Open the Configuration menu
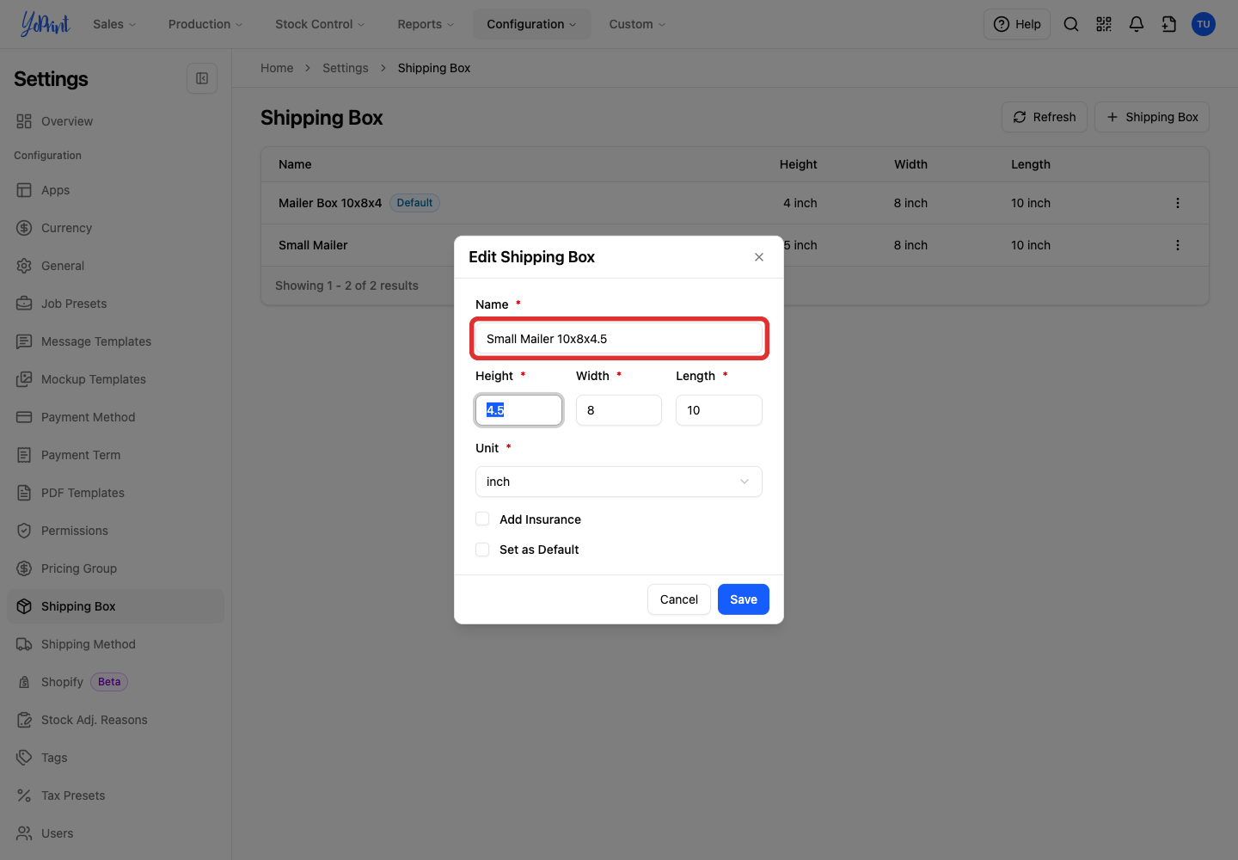1238x860 pixels. tap(531, 24)
